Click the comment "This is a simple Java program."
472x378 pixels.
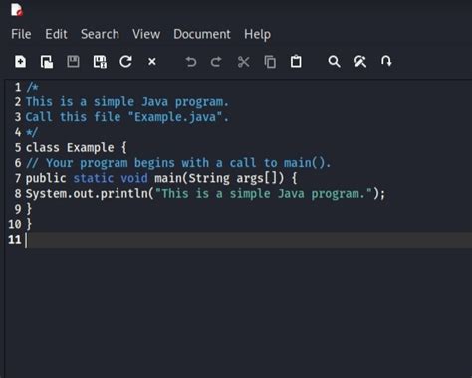pyautogui.click(x=127, y=102)
